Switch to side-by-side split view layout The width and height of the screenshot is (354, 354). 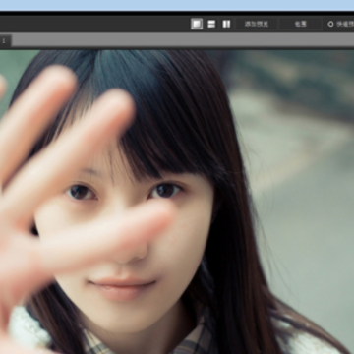(226, 24)
